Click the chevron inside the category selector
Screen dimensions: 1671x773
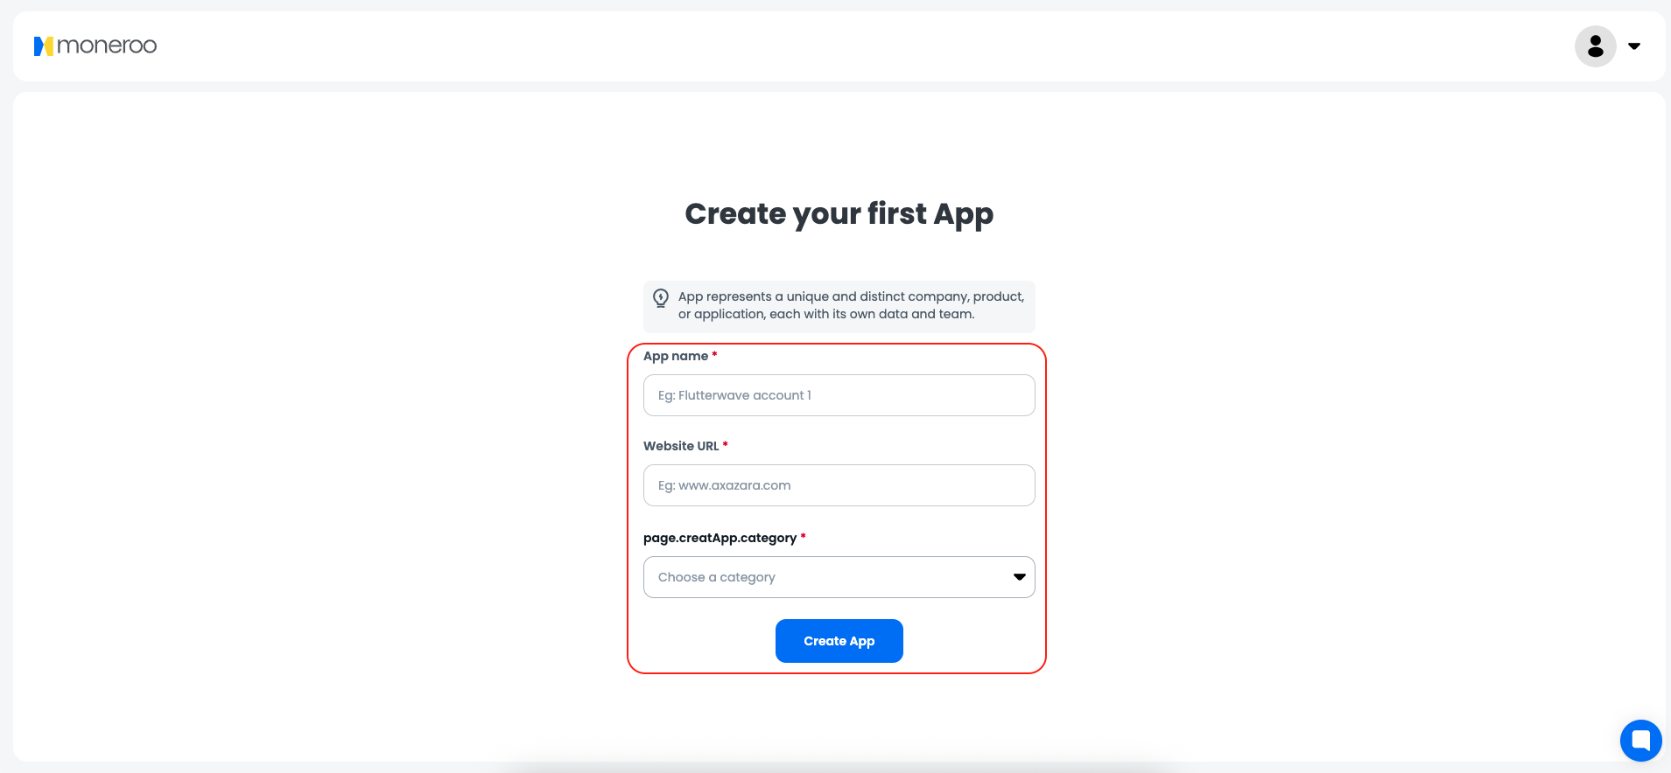tap(1018, 576)
